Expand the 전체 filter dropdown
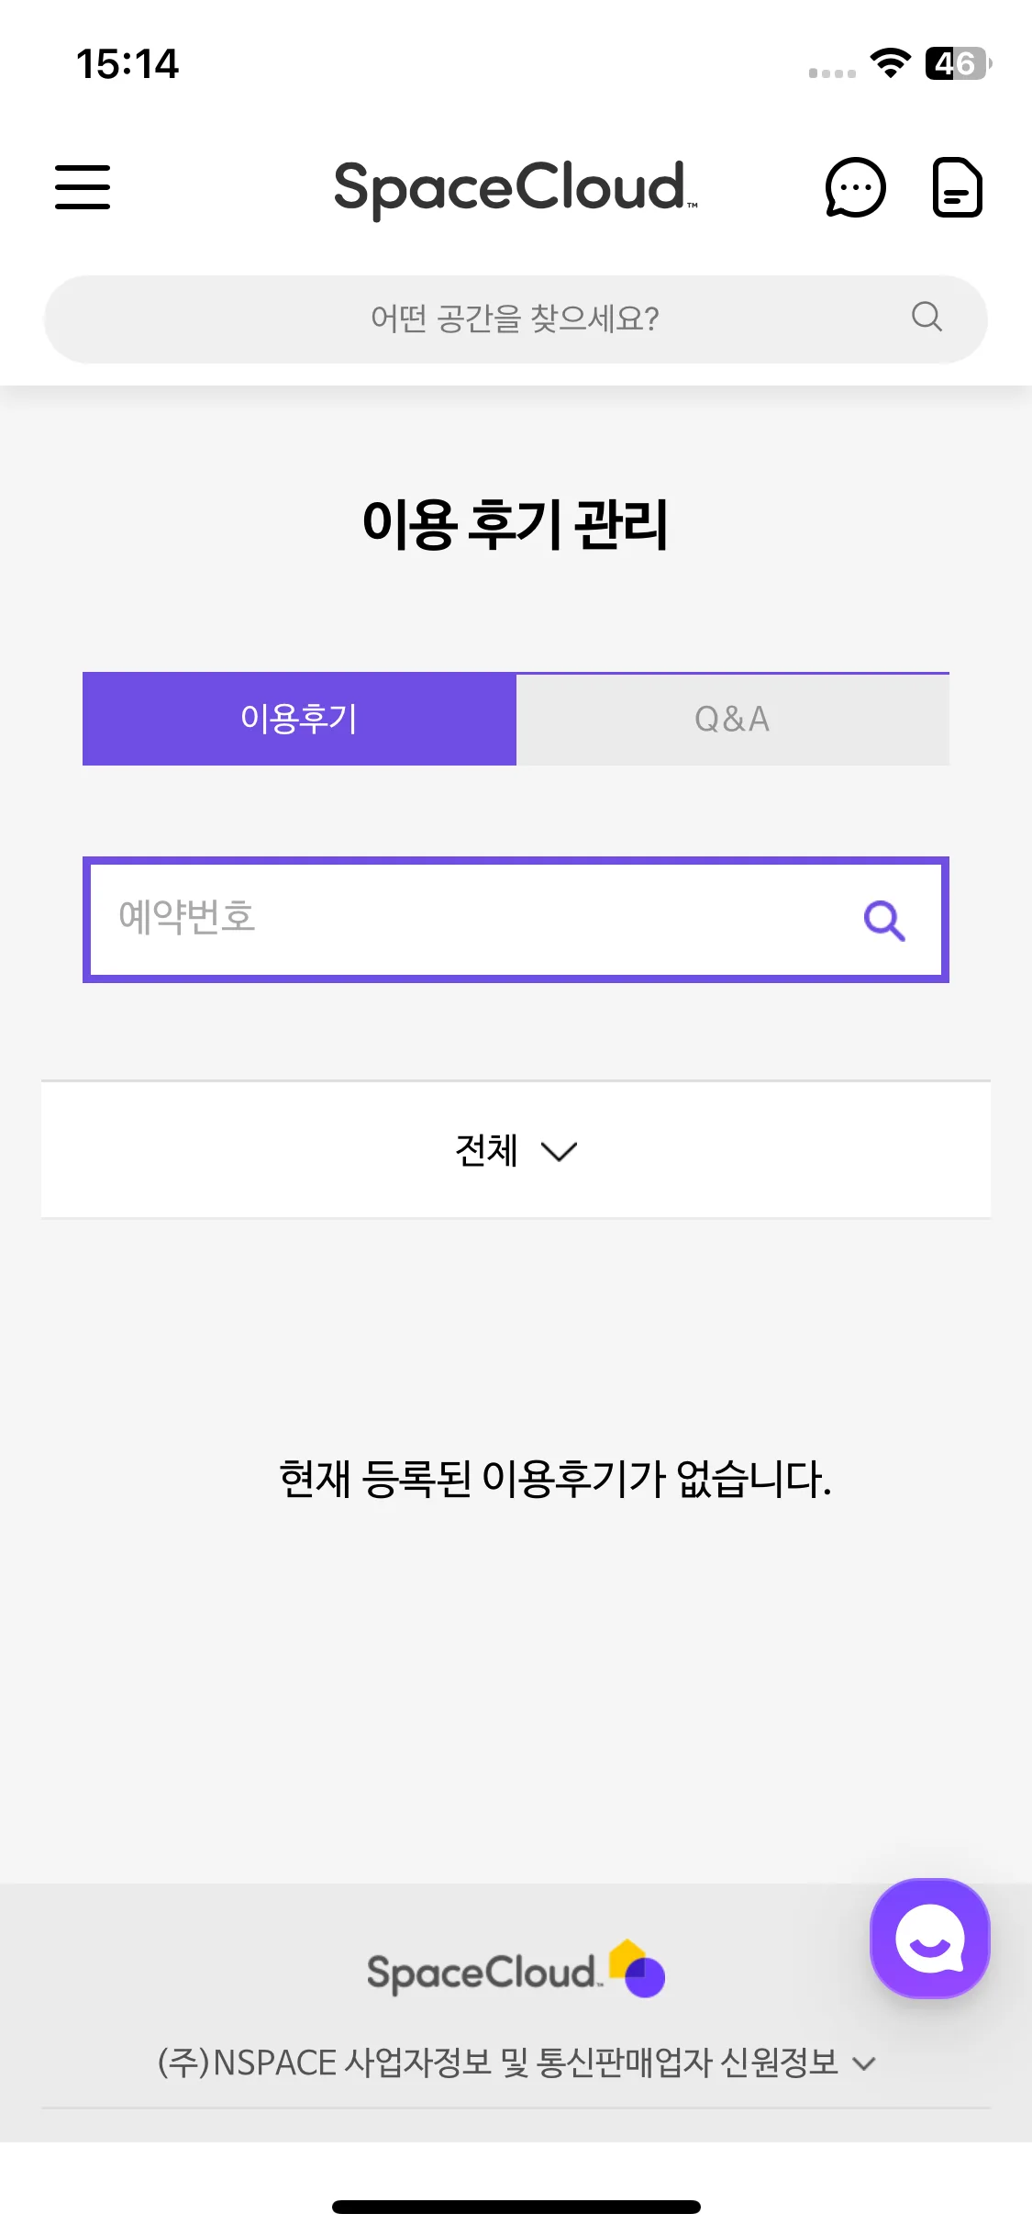 point(516,1150)
